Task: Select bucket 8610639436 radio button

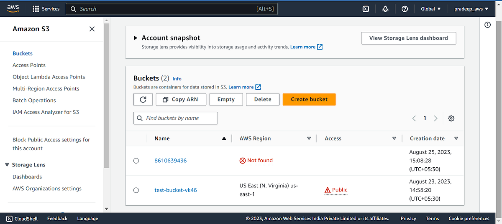Action: click(136, 161)
